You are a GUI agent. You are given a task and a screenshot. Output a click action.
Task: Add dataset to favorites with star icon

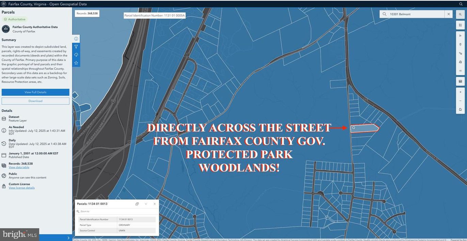click(76, 63)
